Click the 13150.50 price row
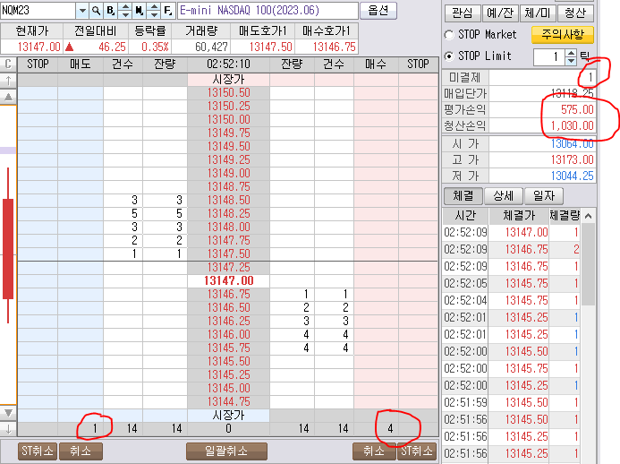The height and width of the screenshot is (464, 620). pos(228,93)
